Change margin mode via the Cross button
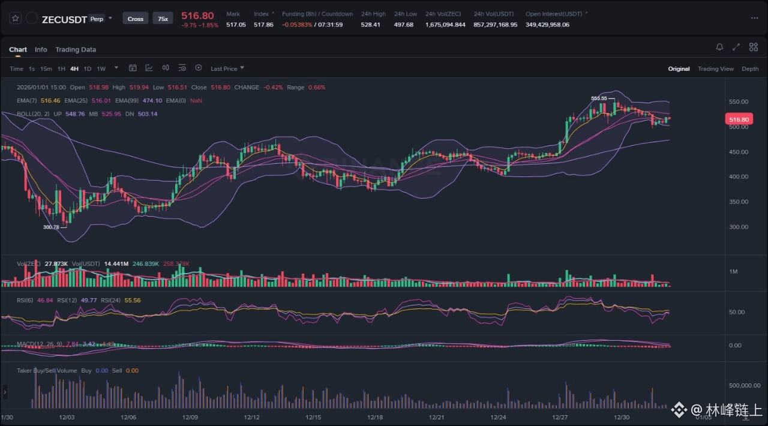Screen dimensions: 768x426 pos(136,19)
